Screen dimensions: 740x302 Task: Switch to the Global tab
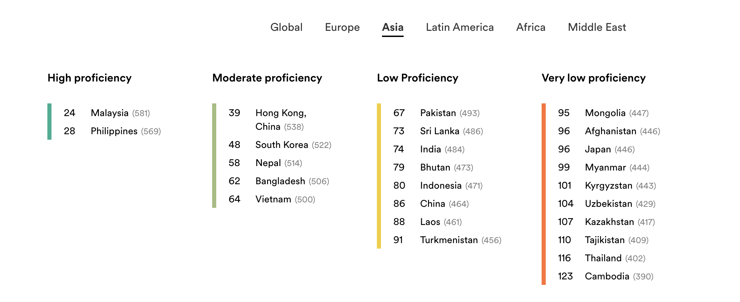[x=286, y=27]
